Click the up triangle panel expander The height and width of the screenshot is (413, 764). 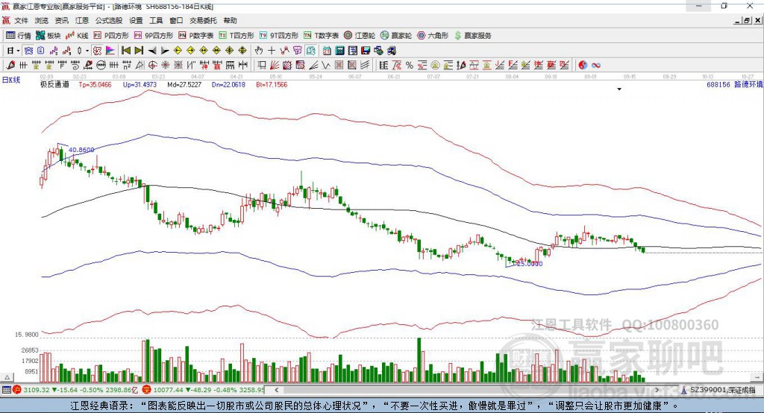(7, 377)
